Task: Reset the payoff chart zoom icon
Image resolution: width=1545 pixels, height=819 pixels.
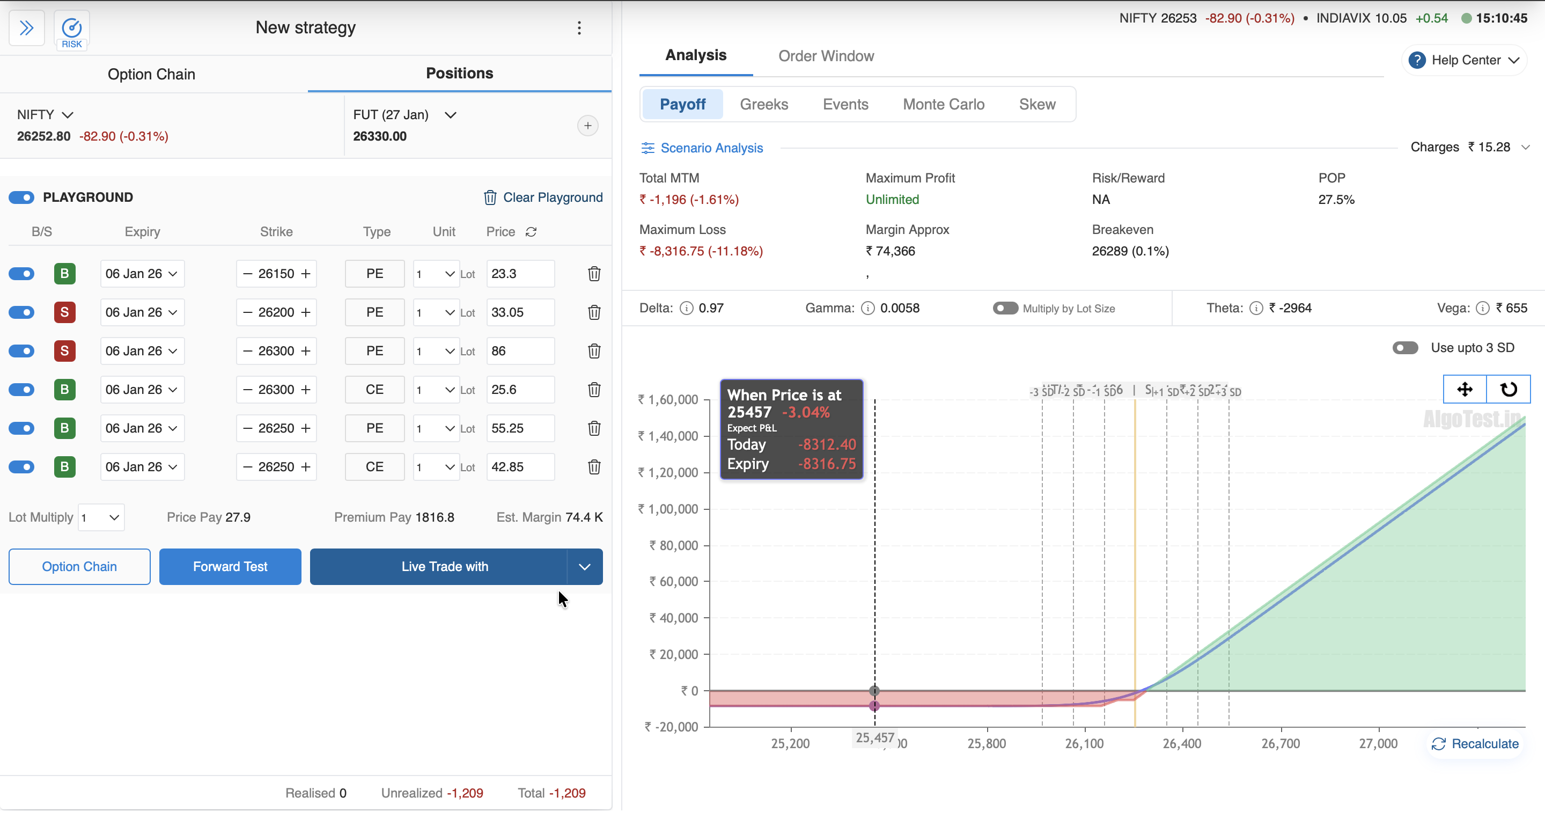Action: point(1509,390)
